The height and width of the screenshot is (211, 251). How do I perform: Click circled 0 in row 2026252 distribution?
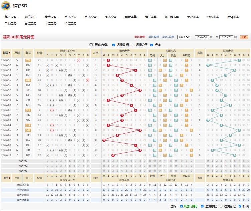(x=47, y=65)
